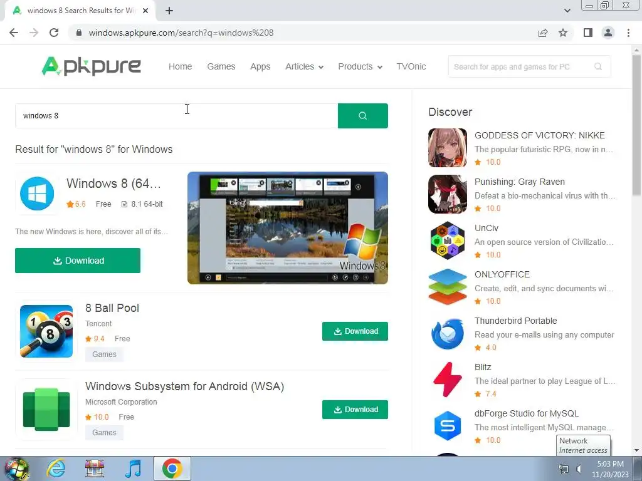Bookmark this page with the star
The height and width of the screenshot is (481, 642).
point(563,33)
